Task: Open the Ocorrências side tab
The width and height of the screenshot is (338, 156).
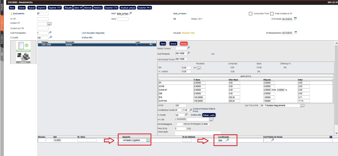Action: [x=2, y=23]
